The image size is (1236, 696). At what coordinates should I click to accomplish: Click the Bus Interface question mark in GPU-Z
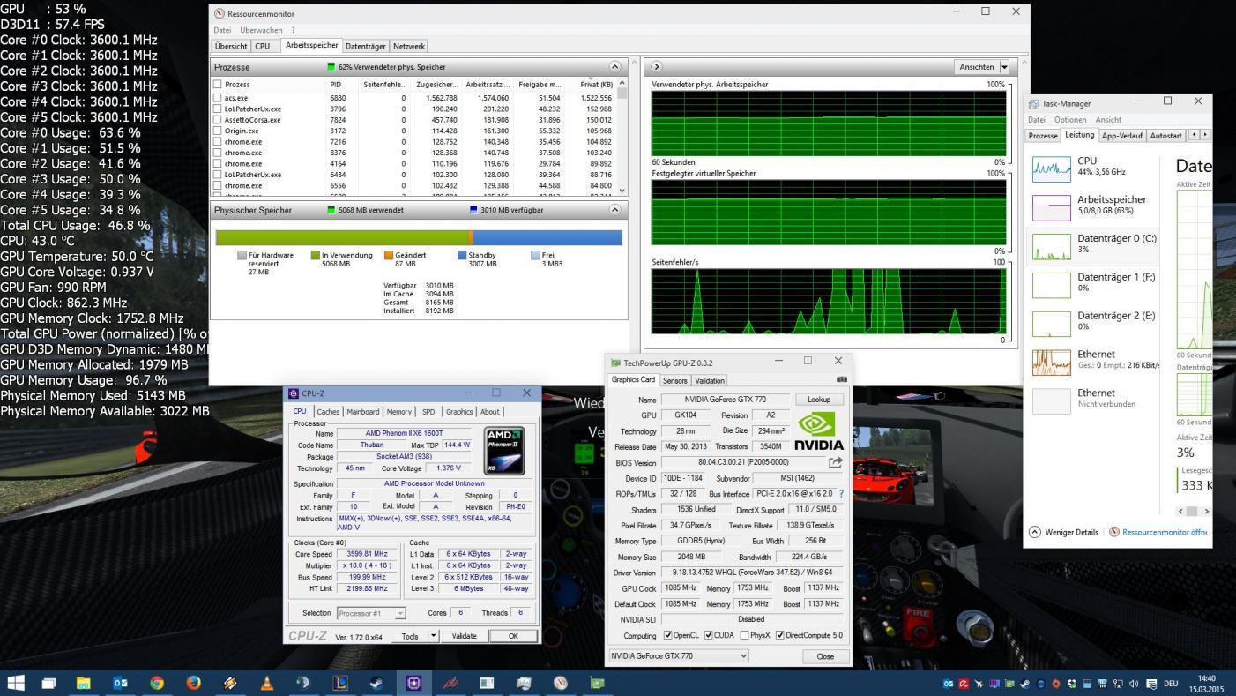click(841, 494)
